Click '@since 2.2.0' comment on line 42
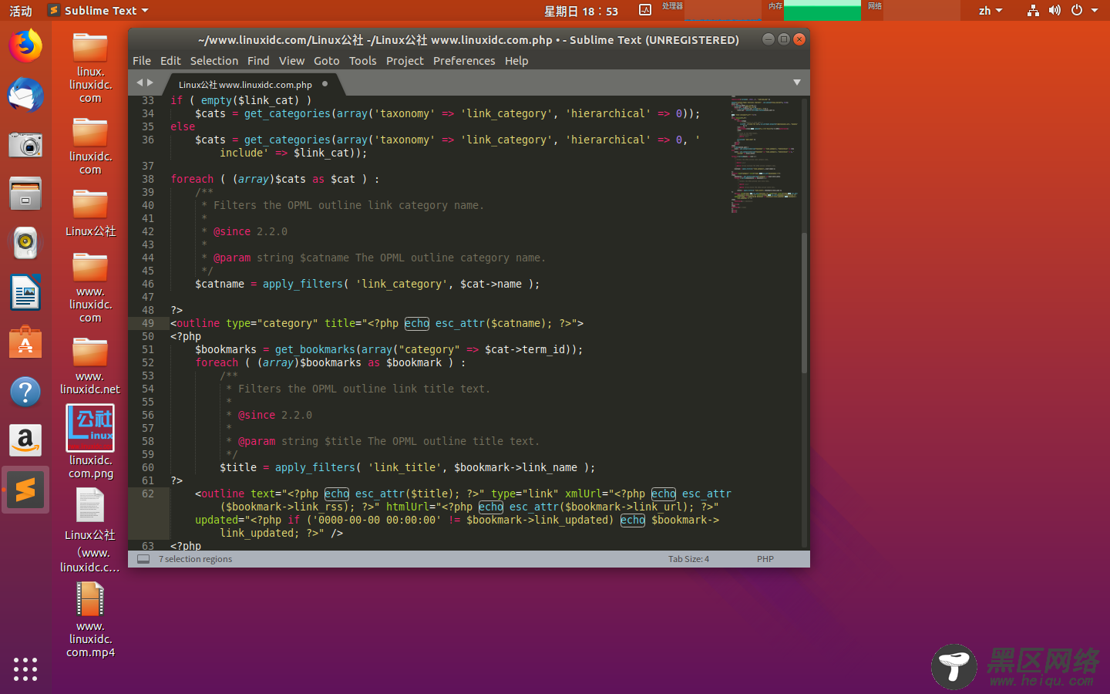The height and width of the screenshot is (694, 1110). (x=251, y=231)
